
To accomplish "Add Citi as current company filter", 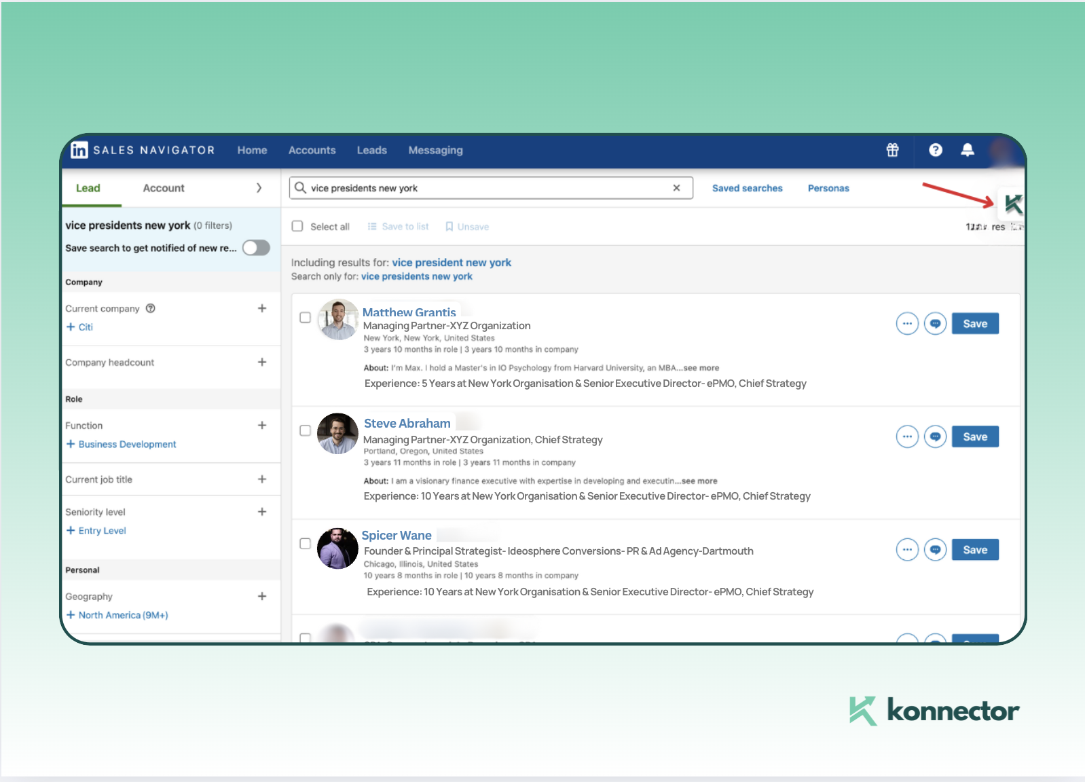I will pos(79,327).
